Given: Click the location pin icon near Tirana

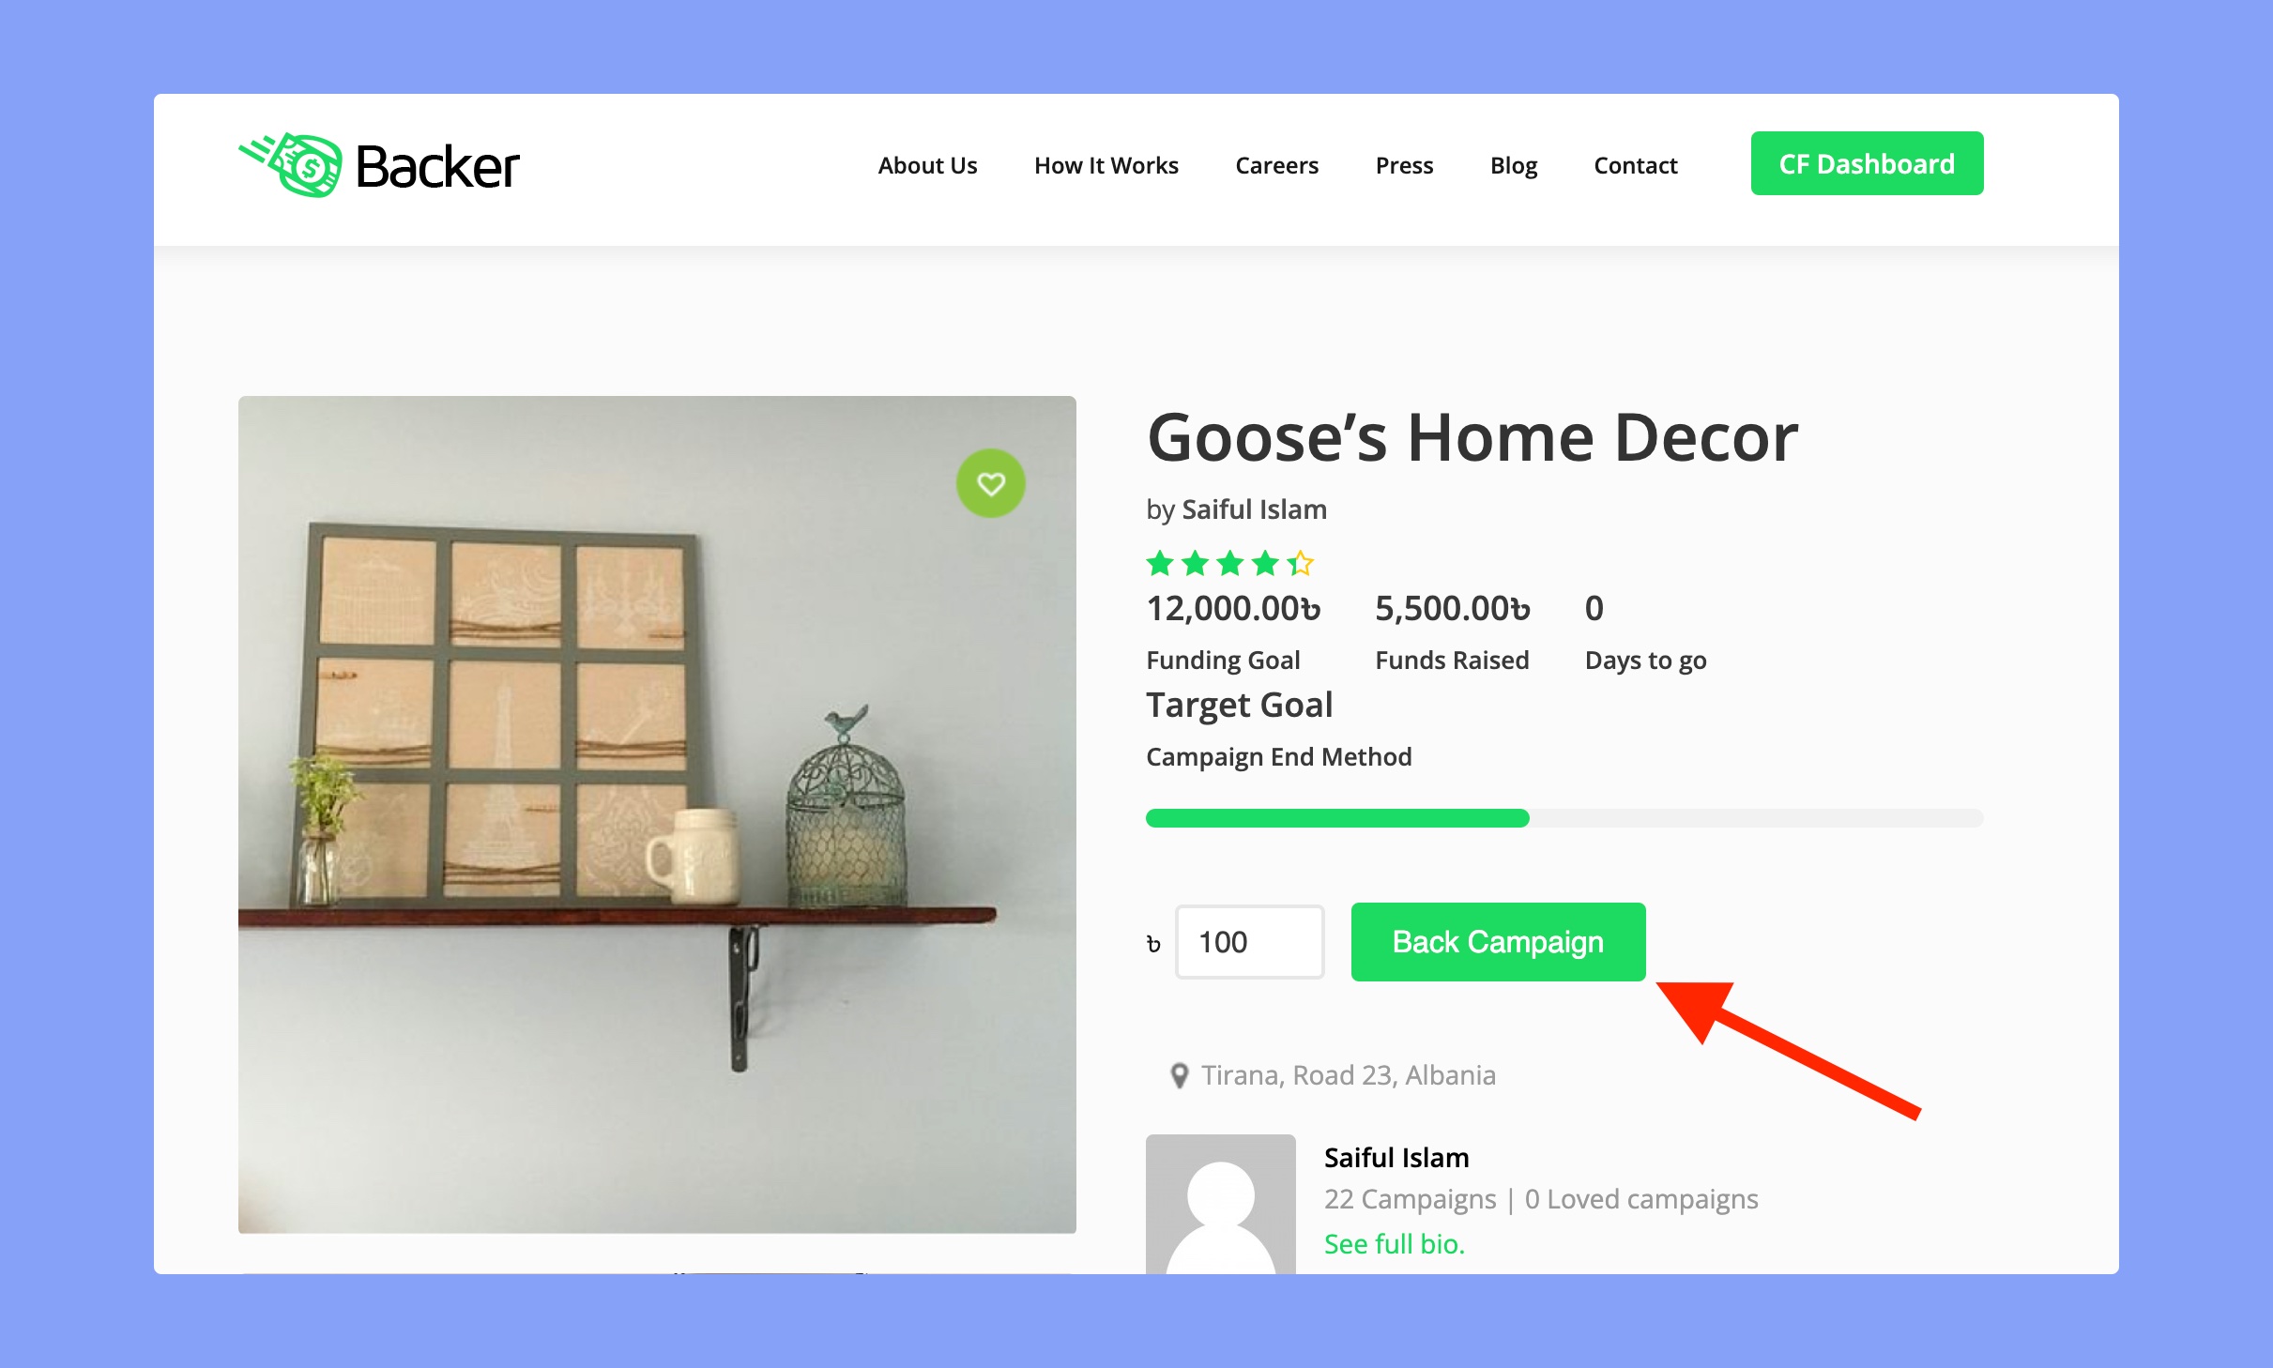Looking at the screenshot, I should (1180, 1075).
